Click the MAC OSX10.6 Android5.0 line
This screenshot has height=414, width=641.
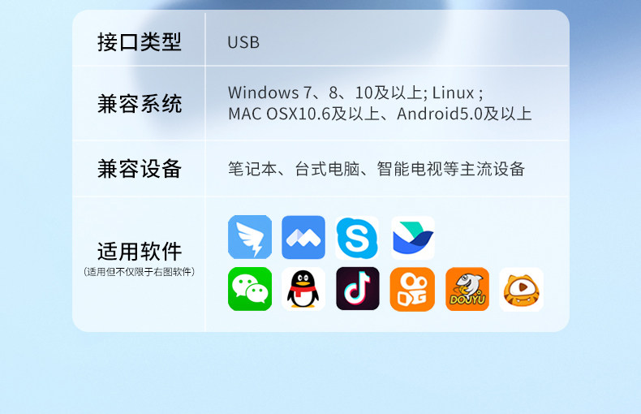[380, 114]
